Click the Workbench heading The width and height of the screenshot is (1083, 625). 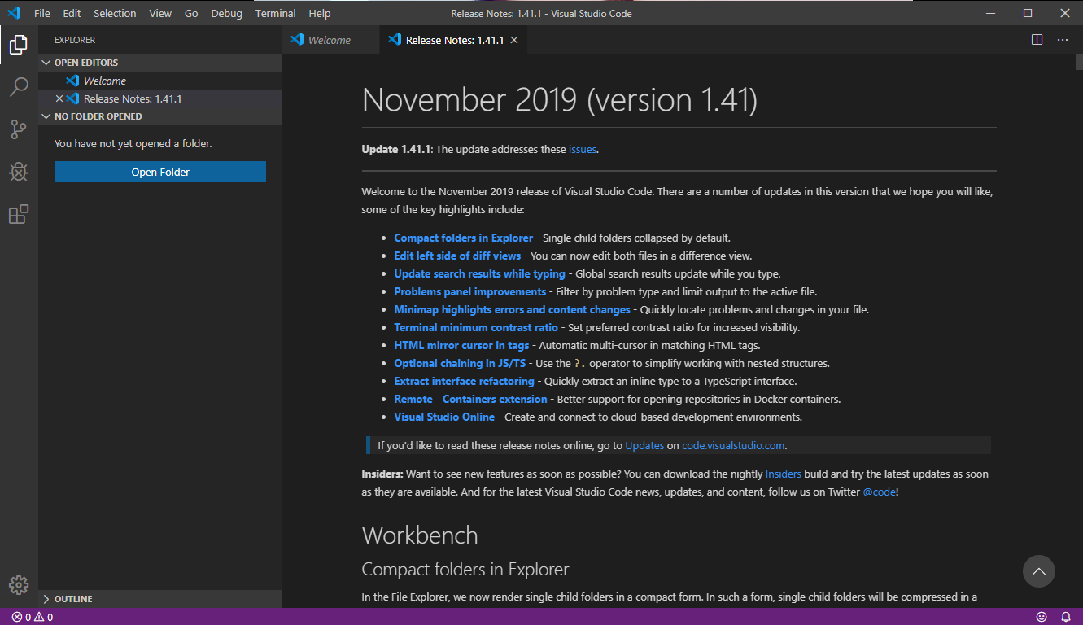click(x=420, y=535)
